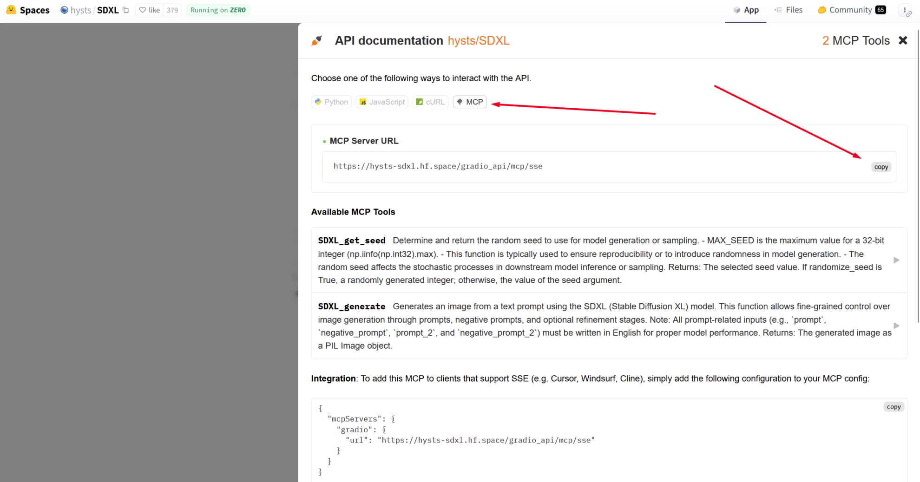Select the Python API language option
920x482 pixels.
[331, 102]
